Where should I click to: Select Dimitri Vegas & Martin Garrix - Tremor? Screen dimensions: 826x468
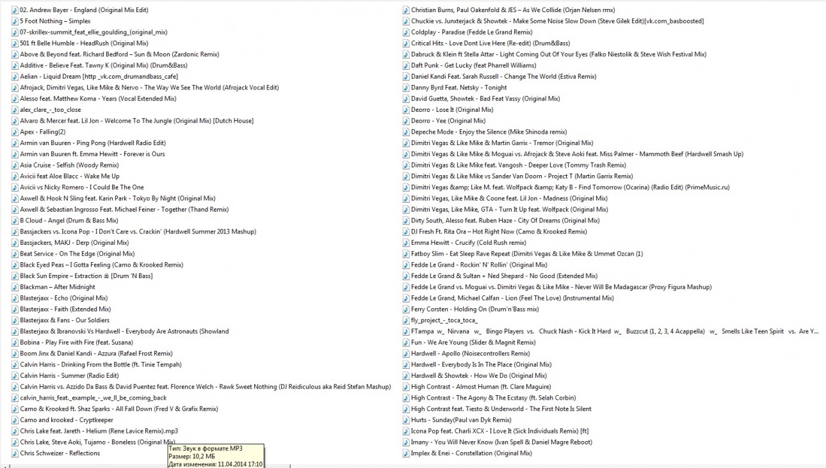pos(502,143)
